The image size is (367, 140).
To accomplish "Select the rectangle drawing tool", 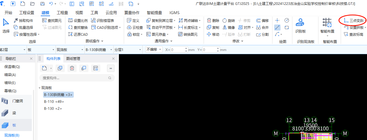I will click(287, 27).
